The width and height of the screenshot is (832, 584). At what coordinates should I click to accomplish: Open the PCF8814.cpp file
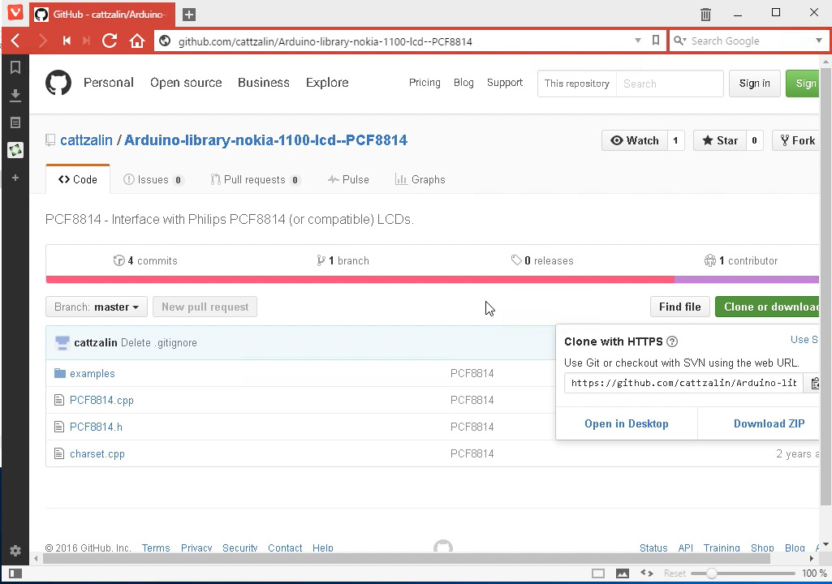101,400
